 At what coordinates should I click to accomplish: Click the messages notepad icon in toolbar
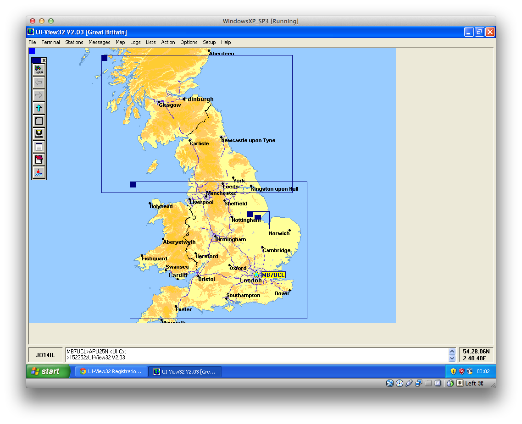pyautogui.click(x=39, y=160)
